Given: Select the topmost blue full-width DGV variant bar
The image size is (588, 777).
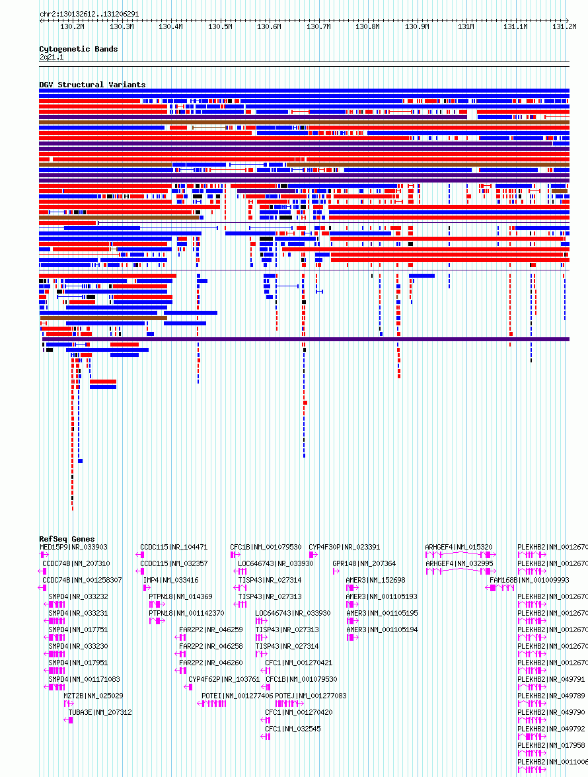Looking at the screenshot, I should [x=304, y=91].
